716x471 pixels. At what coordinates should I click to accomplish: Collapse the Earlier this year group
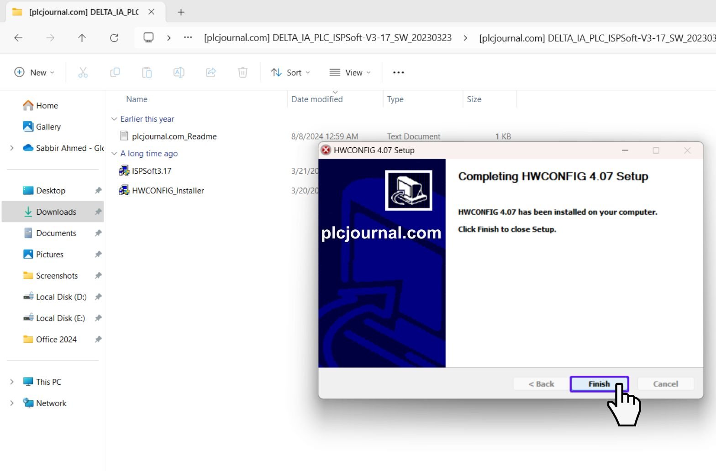click(114, 119)
